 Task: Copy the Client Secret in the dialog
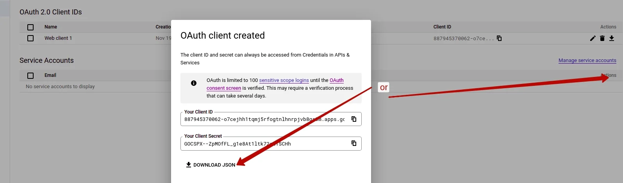(x=354, y=143)
